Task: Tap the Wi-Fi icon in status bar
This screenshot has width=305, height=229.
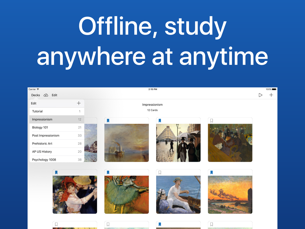Action: [38, 89]
